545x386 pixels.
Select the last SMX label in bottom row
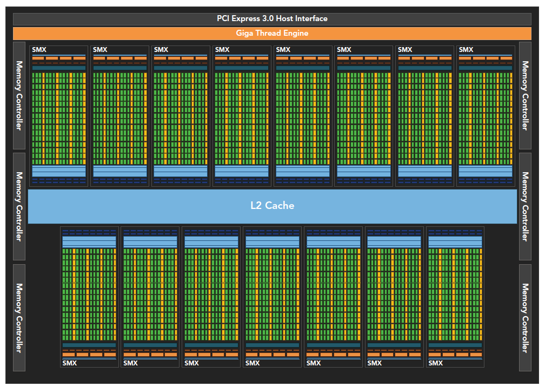(435, 363)
